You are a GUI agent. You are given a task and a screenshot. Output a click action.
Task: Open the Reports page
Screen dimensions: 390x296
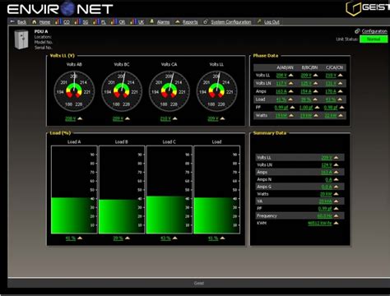(x=190, y=22)
